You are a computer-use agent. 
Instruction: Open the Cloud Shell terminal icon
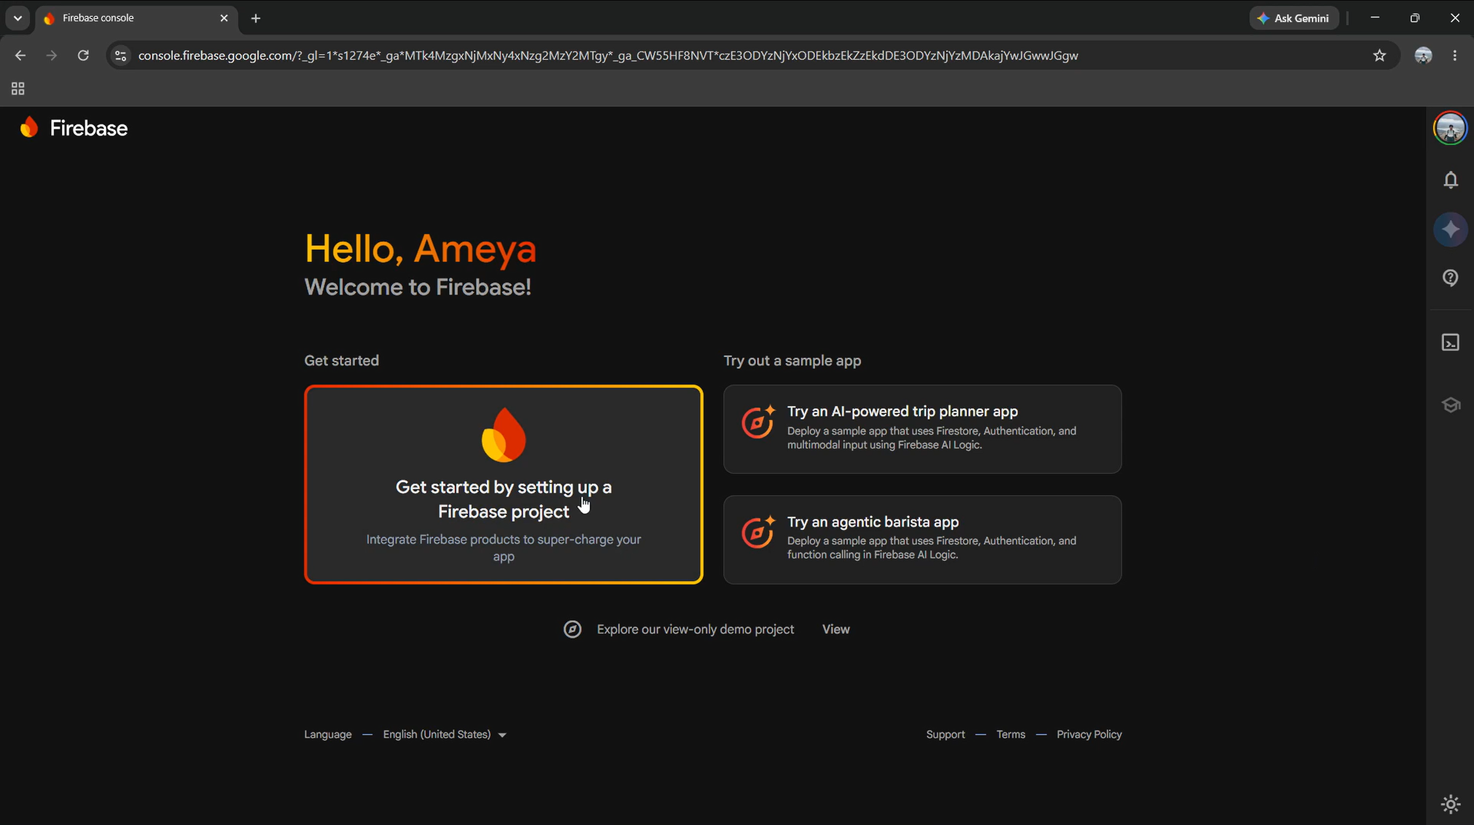pyautogui.click(x=1451, y=342)
